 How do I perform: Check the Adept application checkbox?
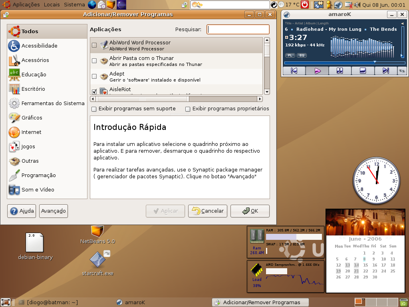94,76
